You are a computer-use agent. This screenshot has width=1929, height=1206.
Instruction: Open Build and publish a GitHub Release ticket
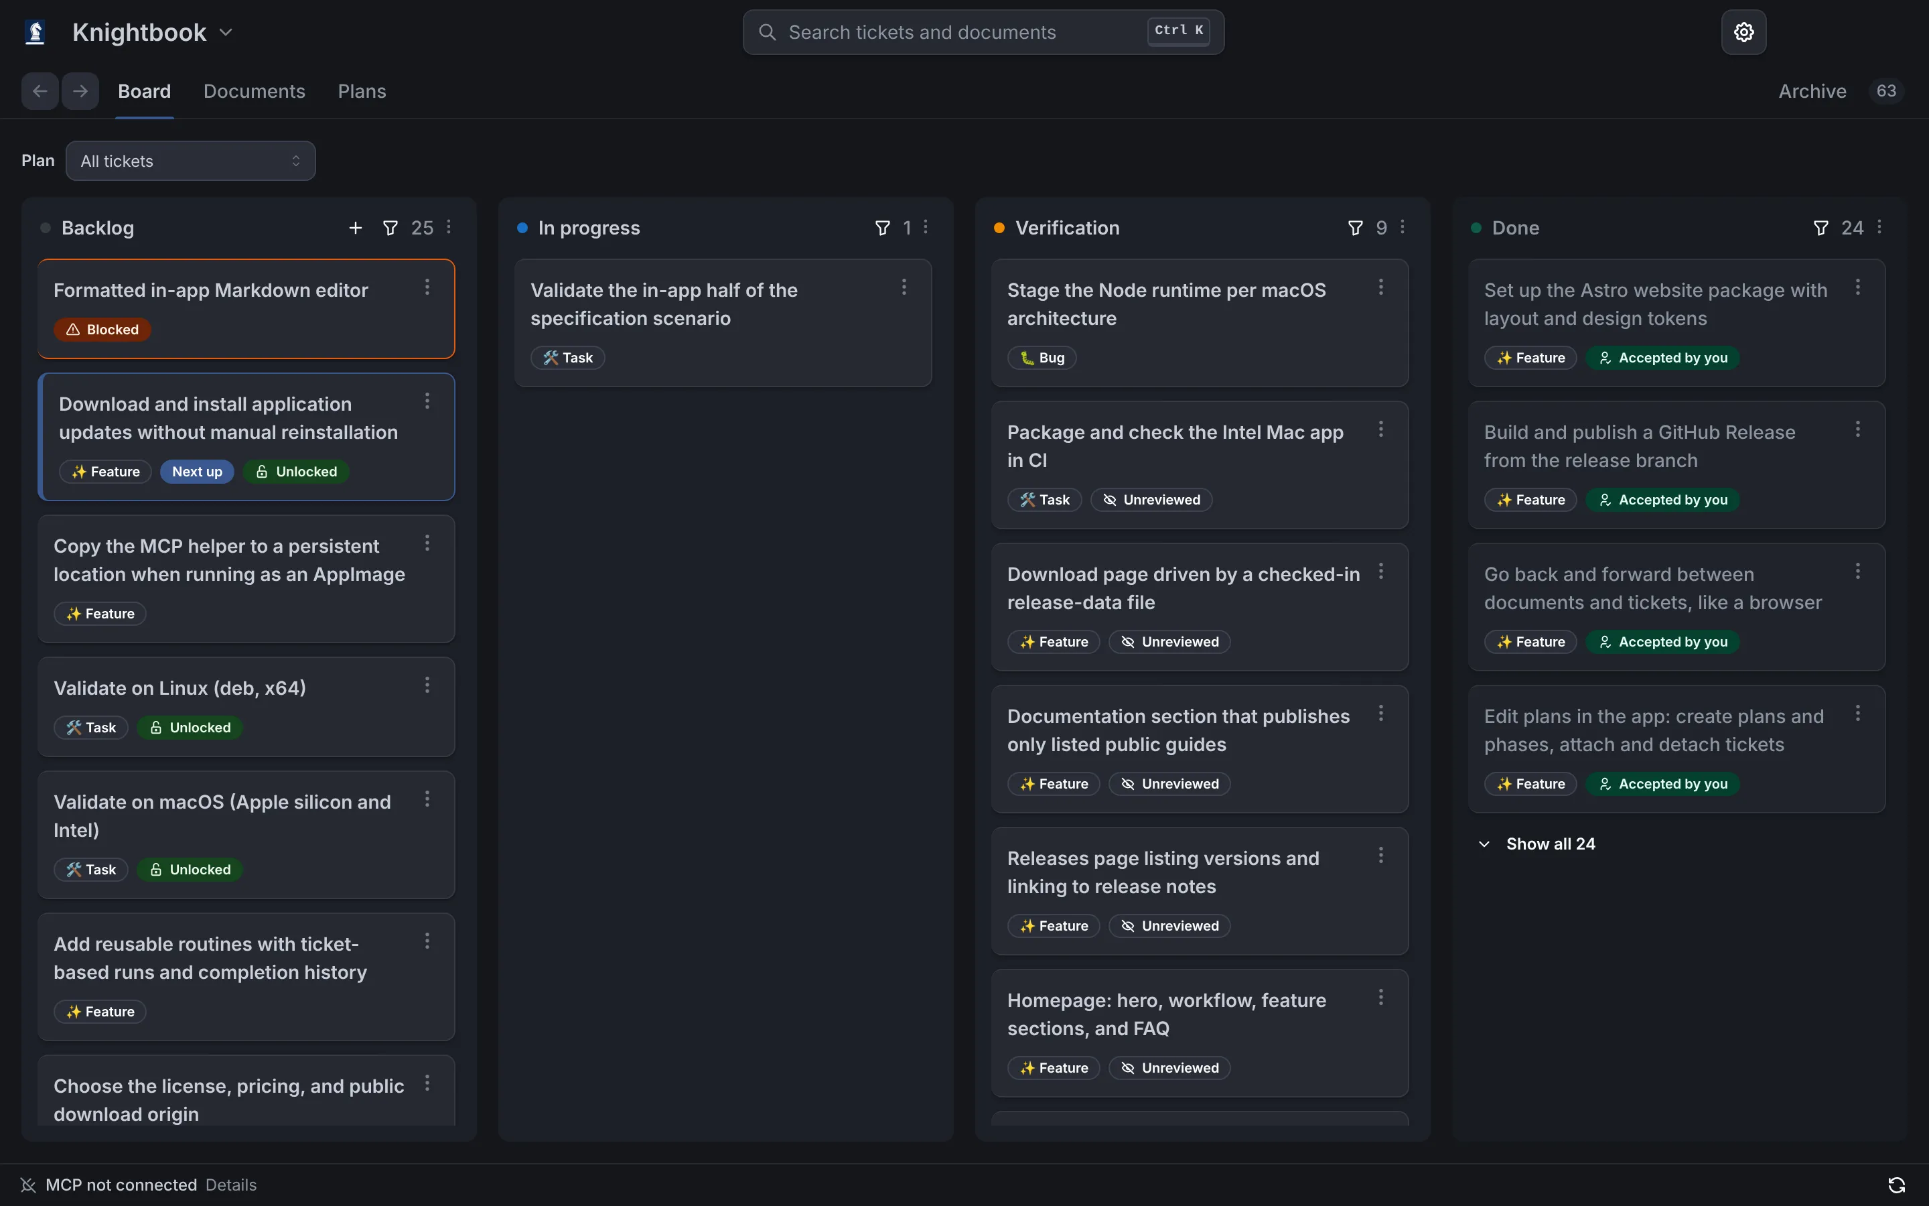click(1676, 465)
